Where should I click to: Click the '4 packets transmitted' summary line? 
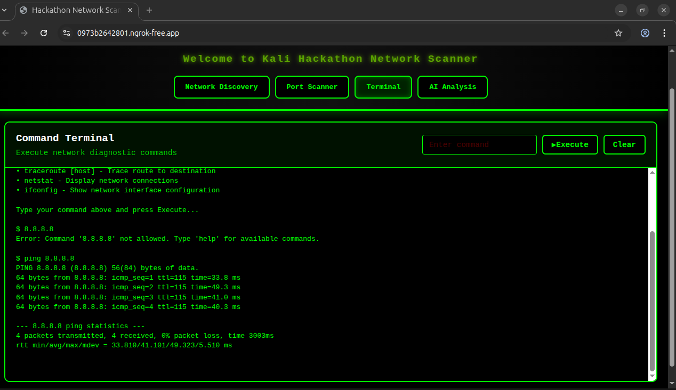click(x=144, y=336)
